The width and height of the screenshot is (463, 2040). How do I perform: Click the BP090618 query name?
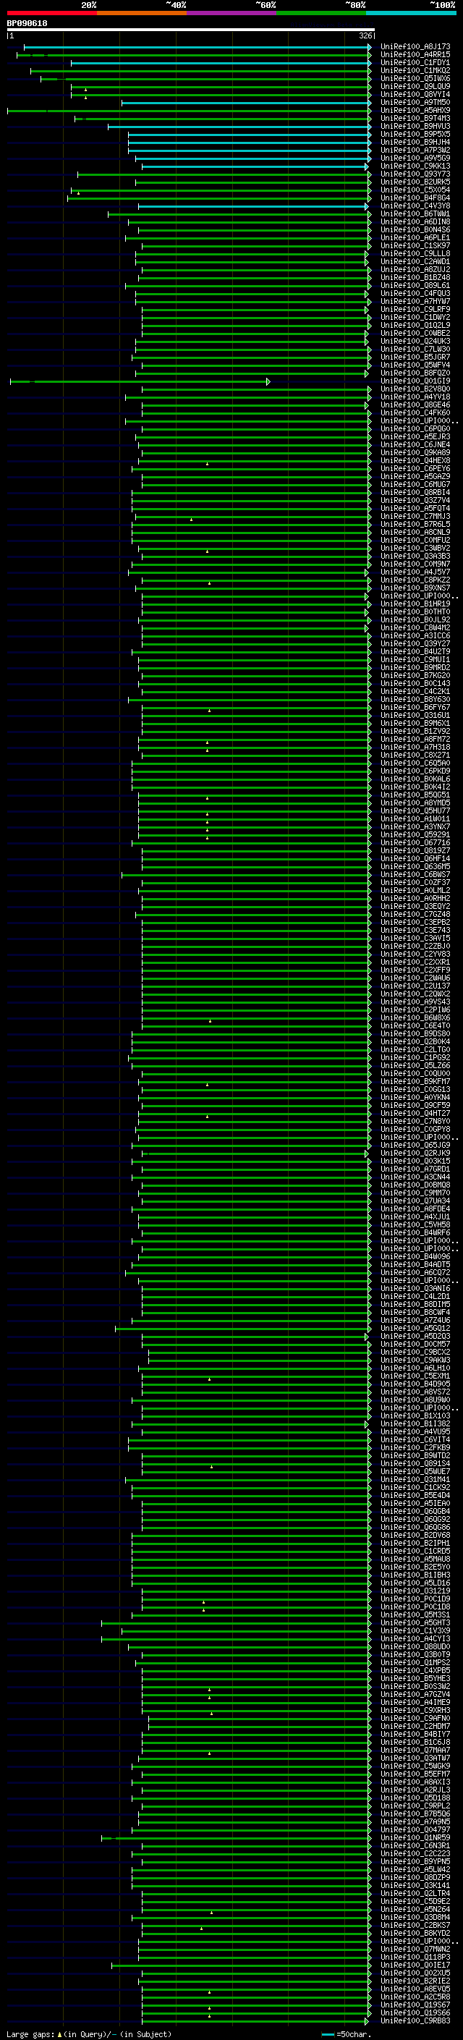(x=27, y=24)
